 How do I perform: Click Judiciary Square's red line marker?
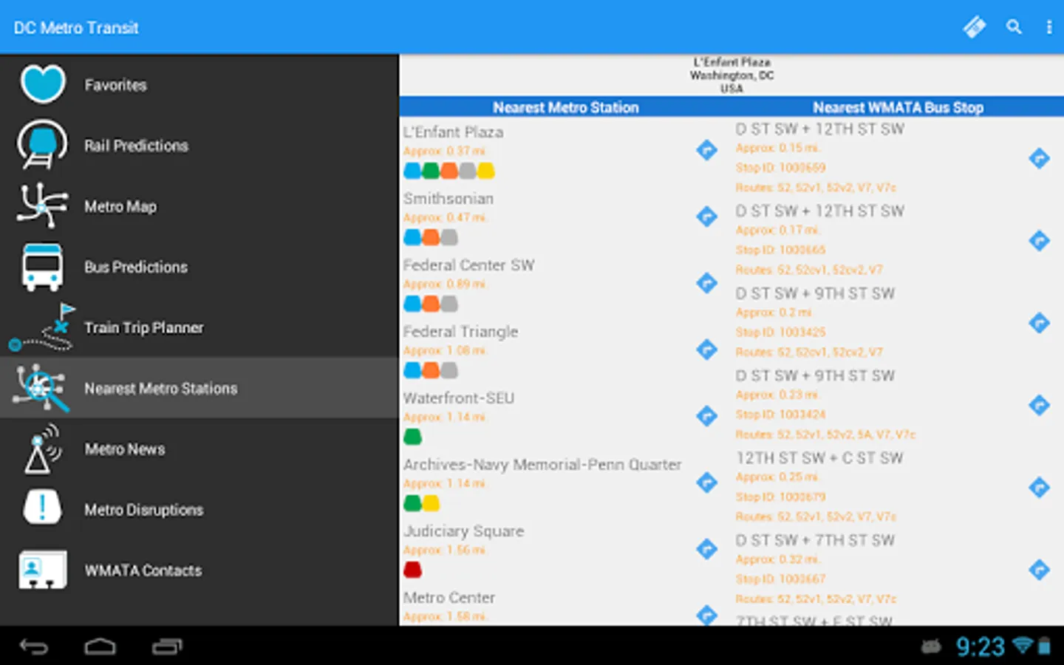point(412,570)
